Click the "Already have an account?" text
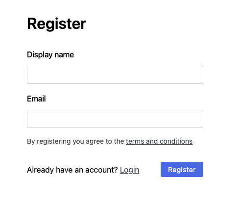 pyautogui.click(x=72, y=170)
